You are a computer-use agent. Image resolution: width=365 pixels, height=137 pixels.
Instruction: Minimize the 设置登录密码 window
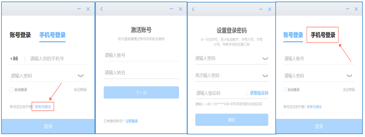[x=261, y=9]
